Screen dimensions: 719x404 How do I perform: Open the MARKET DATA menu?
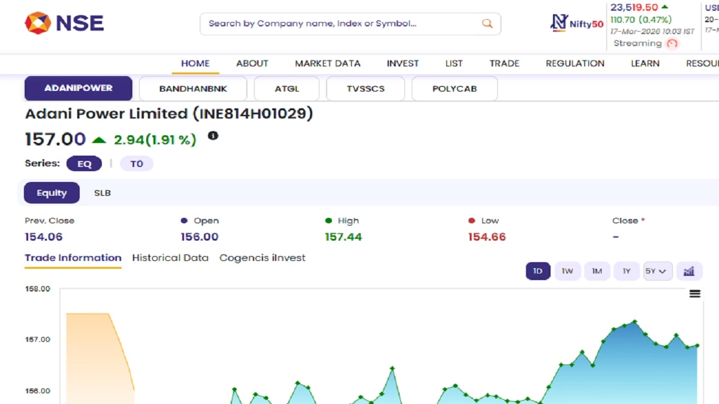[x=327, y=63]
